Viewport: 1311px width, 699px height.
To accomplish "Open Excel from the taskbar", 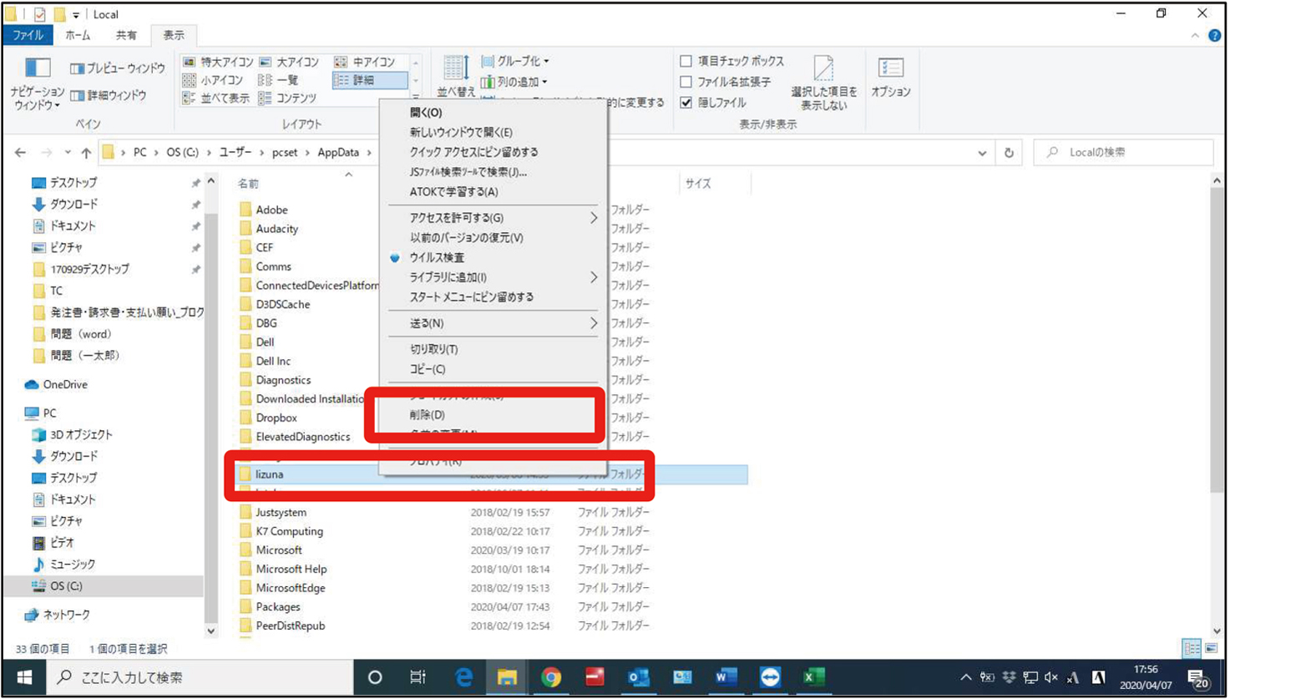I will 813,677.
